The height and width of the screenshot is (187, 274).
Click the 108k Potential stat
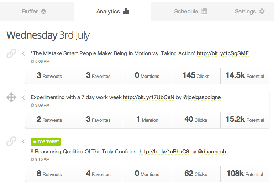[x=245, y=174]
